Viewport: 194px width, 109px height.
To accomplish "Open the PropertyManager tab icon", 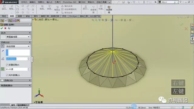I will pyautogui.click(x=6, y=21).
